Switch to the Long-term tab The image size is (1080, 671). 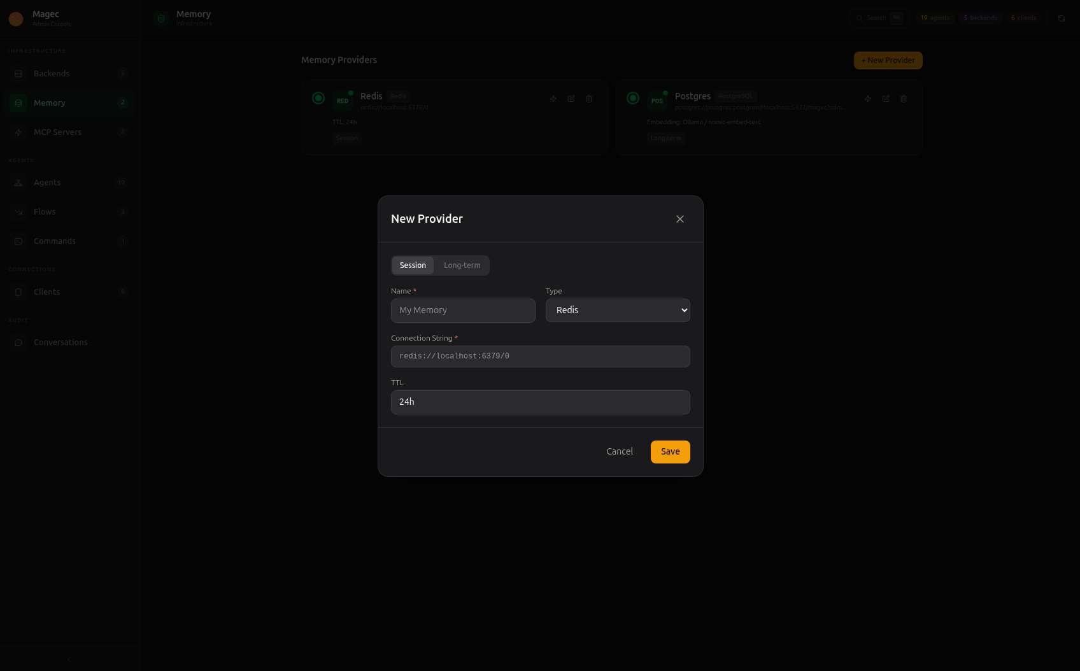[462, 265]
